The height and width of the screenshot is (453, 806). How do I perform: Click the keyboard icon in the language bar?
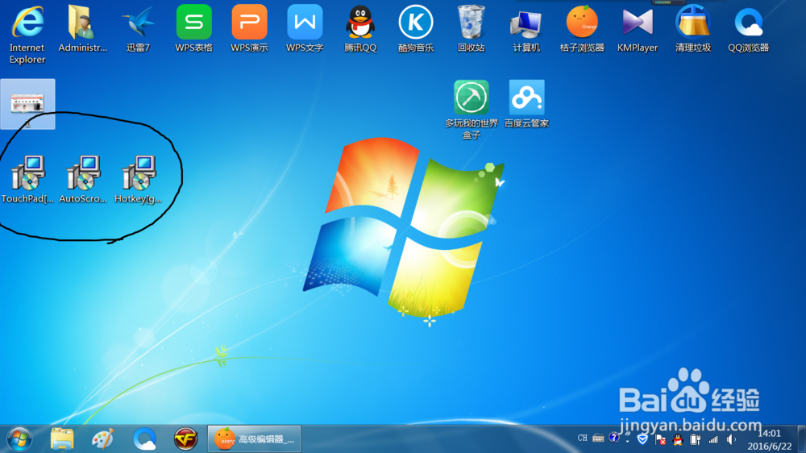[x=598, y=438]
